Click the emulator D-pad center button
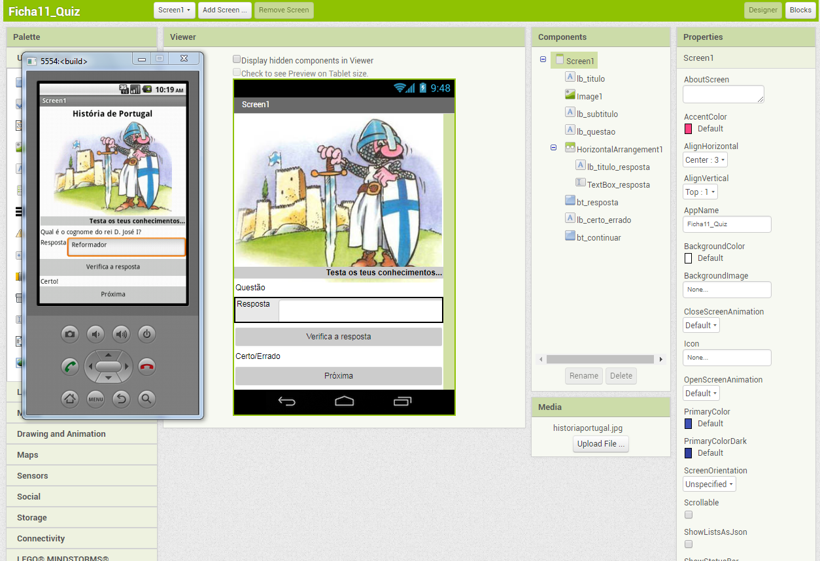Image resolution: width=820 pixels, height=561 pixels. click(109, 366)
